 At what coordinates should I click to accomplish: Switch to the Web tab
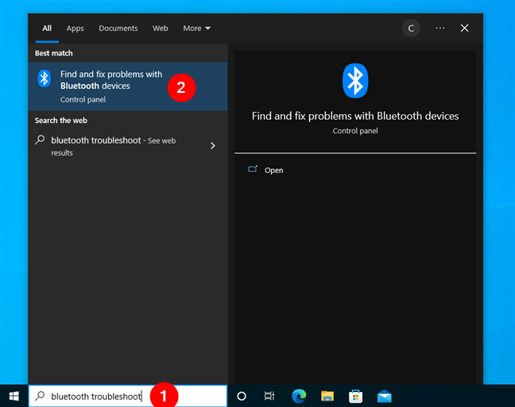161,29
